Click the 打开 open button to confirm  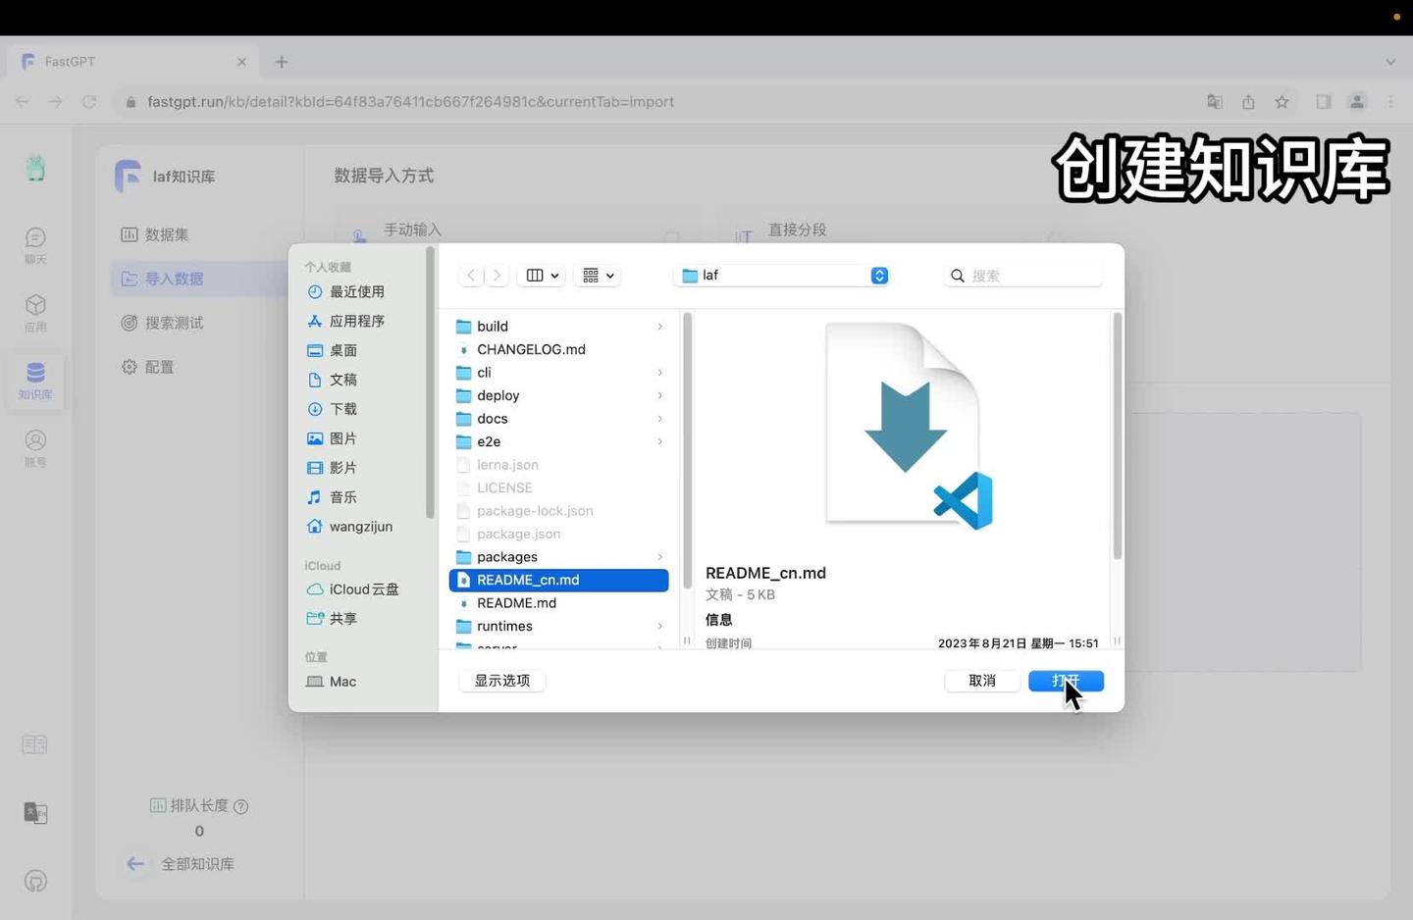point(1066,681)
